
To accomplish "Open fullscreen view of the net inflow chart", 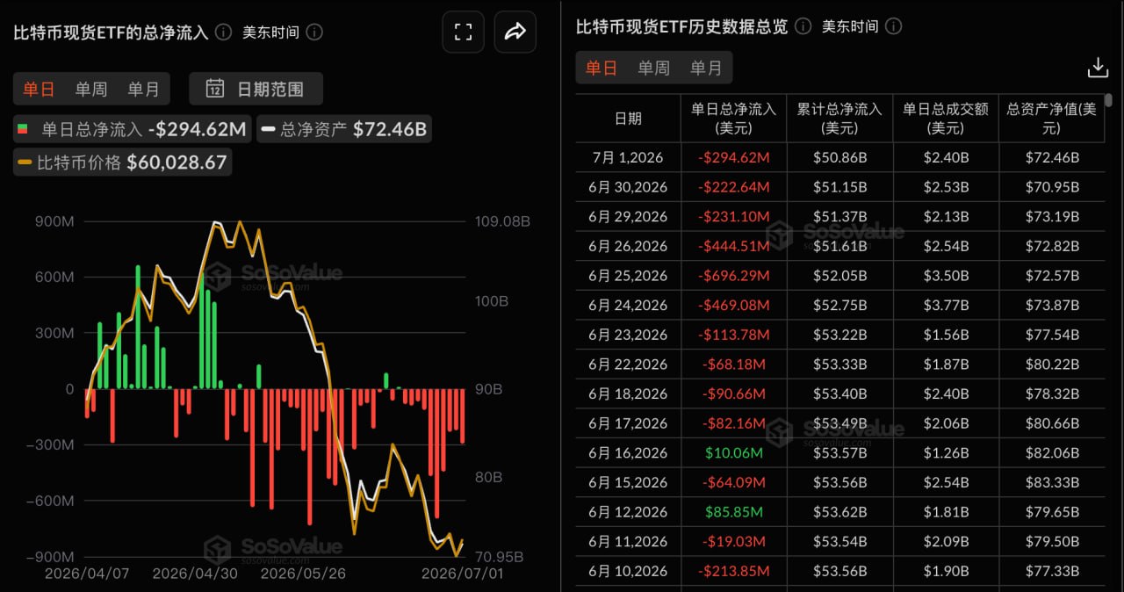I will click(464, 32).
